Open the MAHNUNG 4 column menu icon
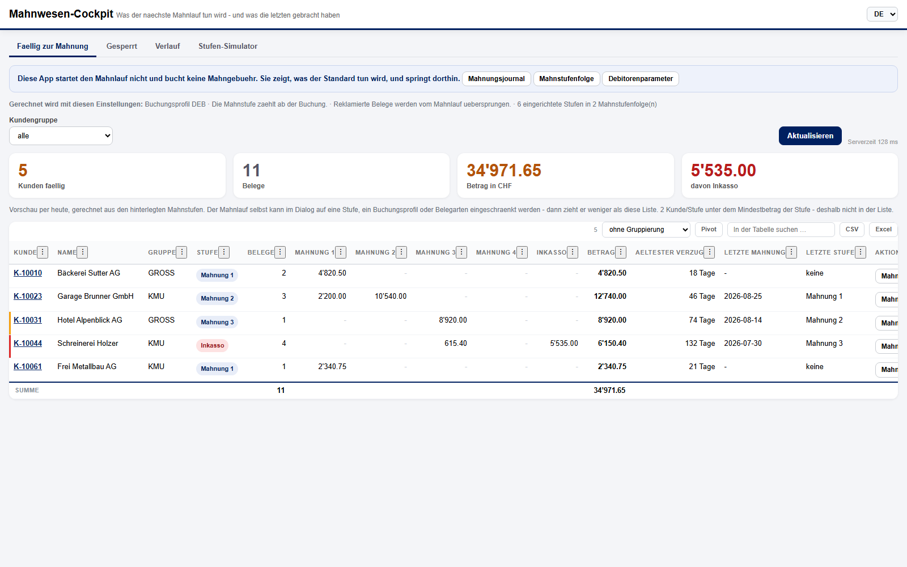The width and height of the screenshot is (907, 567). [x=522, y=252]
